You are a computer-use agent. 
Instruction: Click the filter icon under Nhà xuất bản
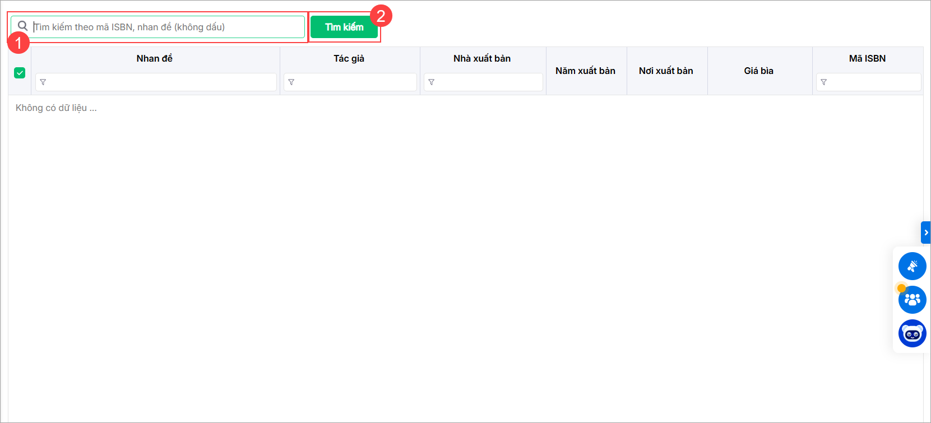tap(432, 82)
